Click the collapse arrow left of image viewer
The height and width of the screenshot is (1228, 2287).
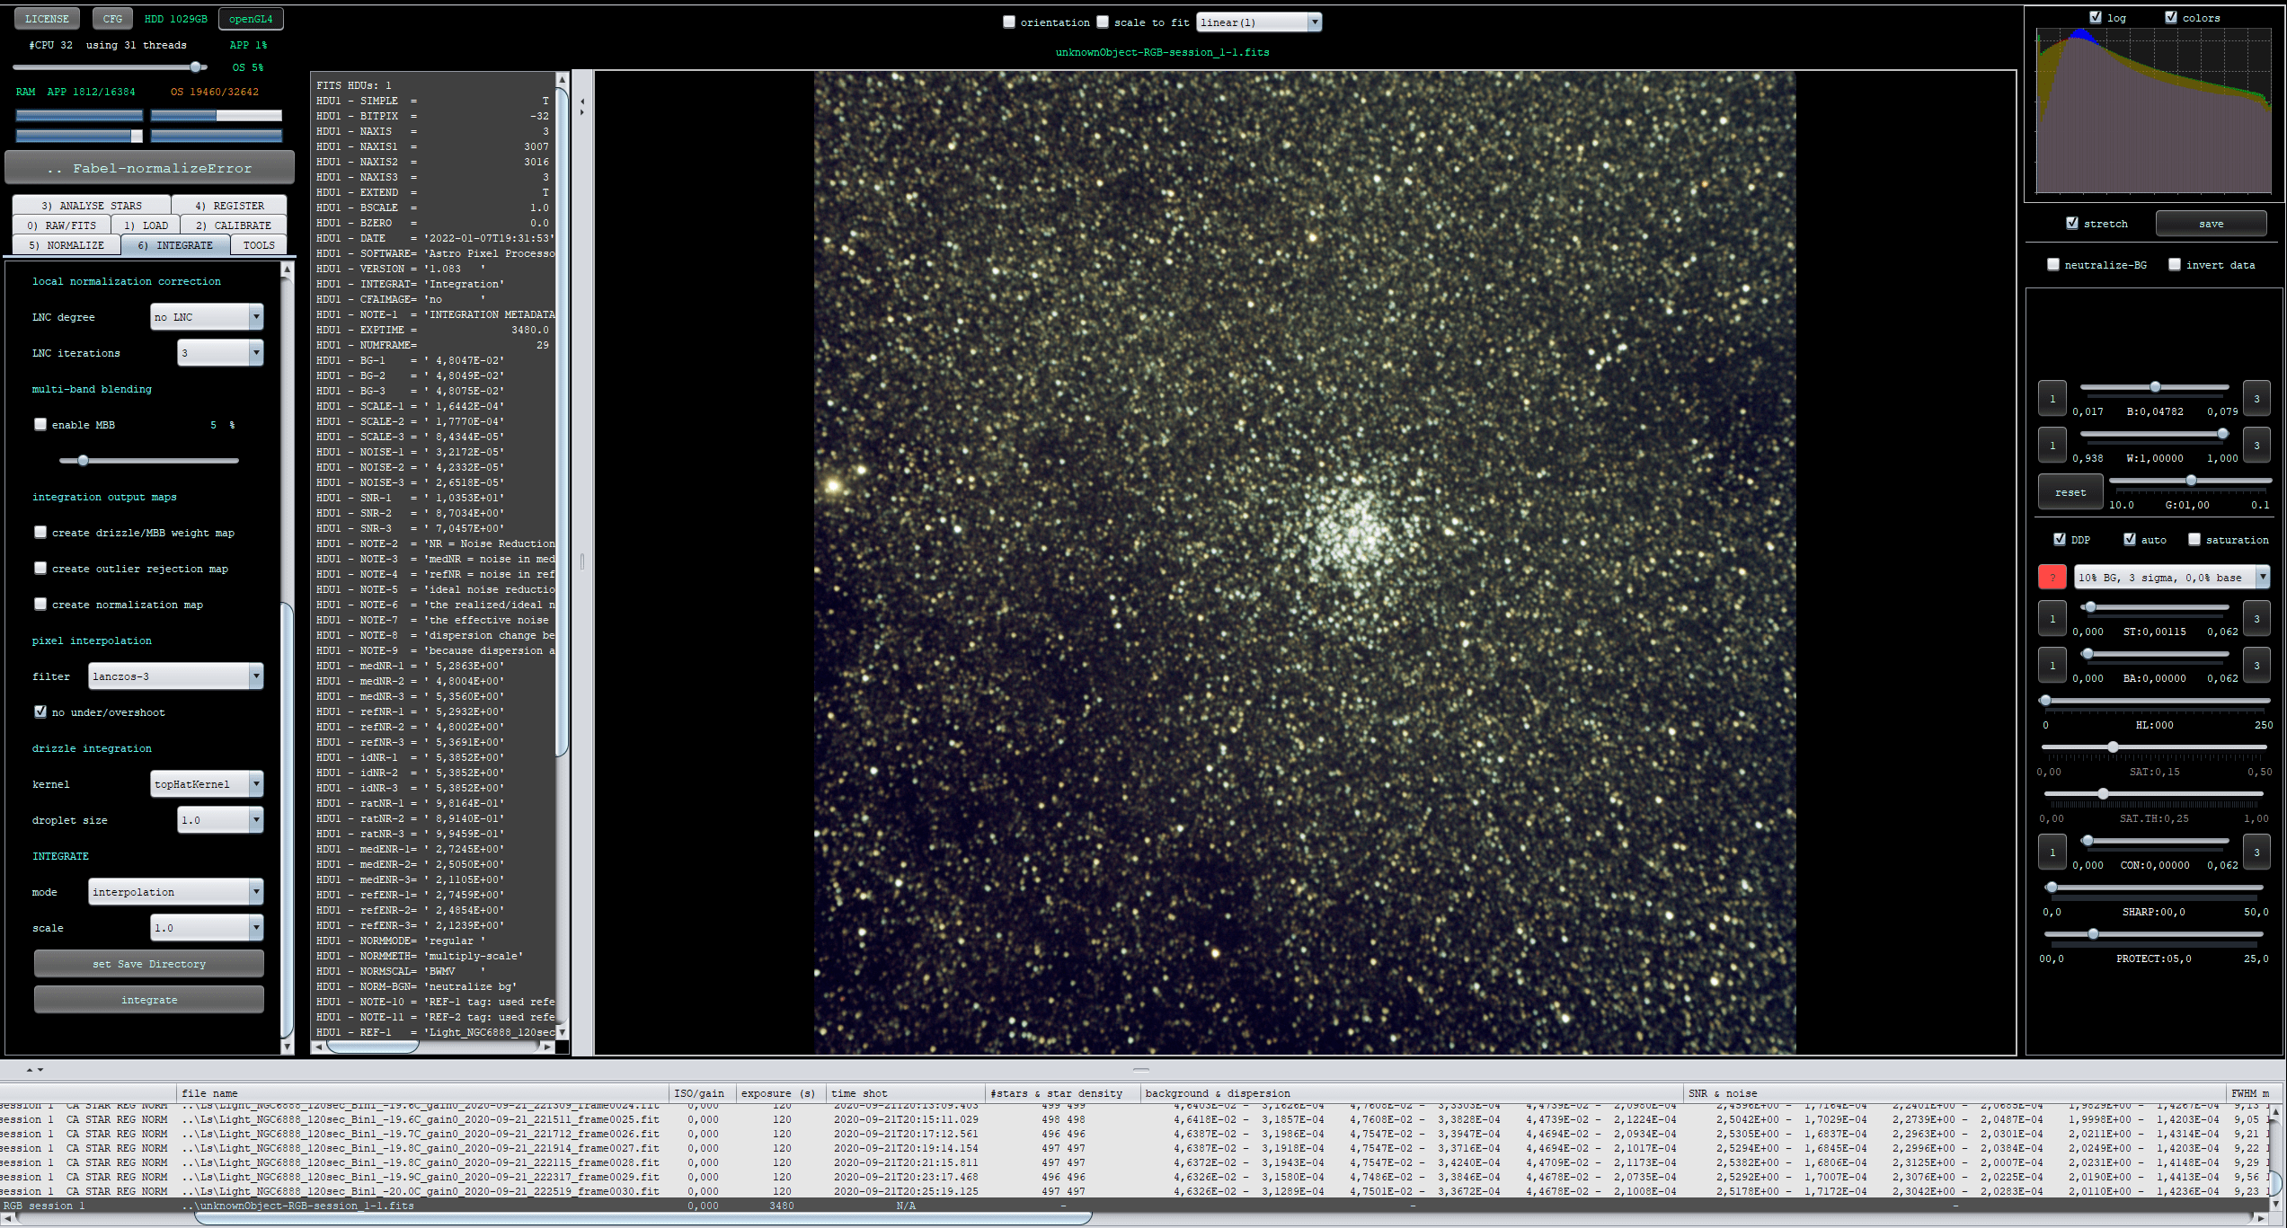pos(582,102)
